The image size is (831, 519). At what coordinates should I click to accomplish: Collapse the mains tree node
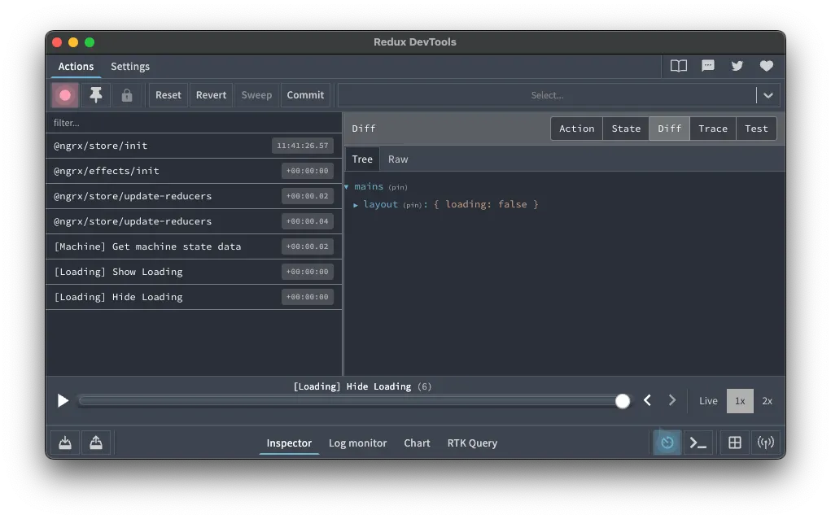(347, 187)
